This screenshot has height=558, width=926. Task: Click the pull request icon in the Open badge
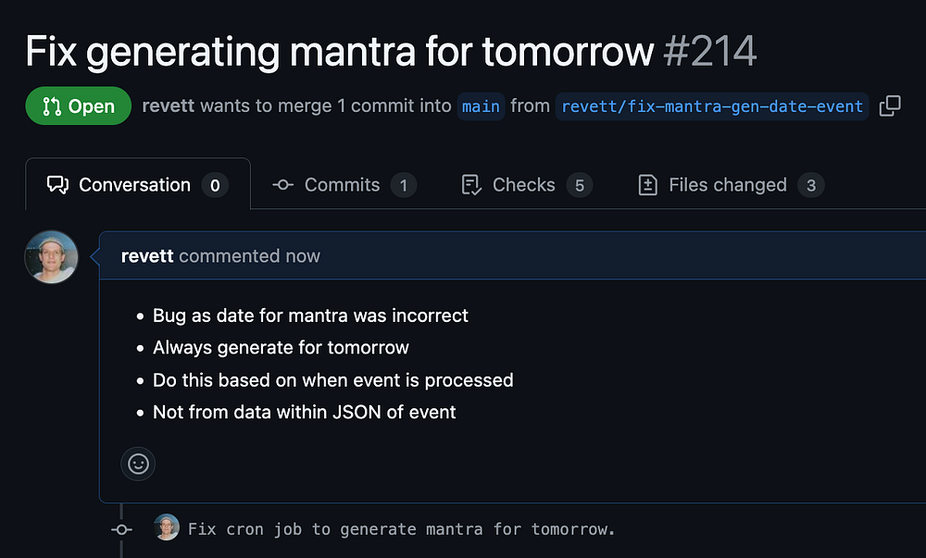click(x=52, y=106)
